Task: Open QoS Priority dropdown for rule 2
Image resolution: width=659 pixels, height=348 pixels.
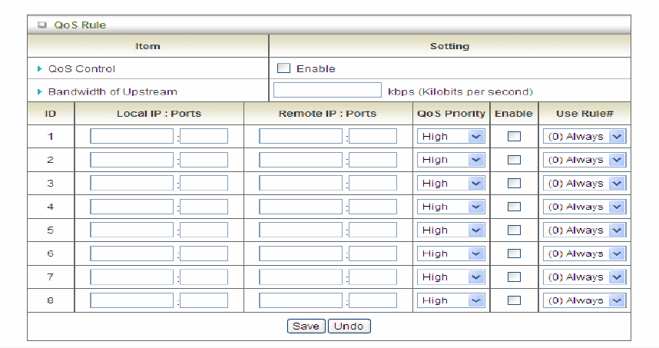Action: (x=450, y=160)
